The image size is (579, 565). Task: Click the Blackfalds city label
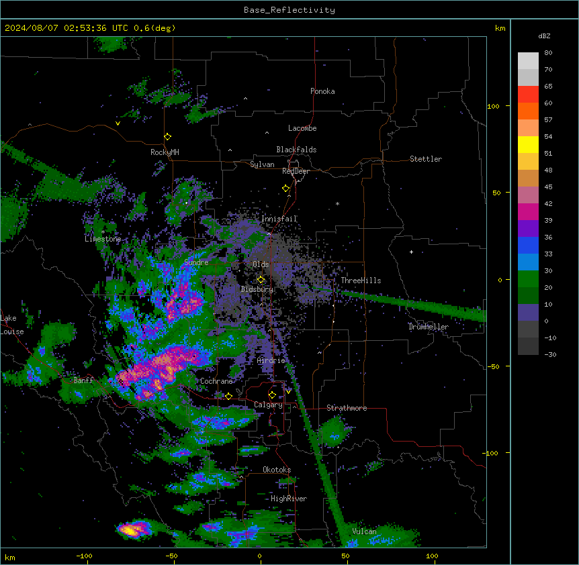click(296, 150)
